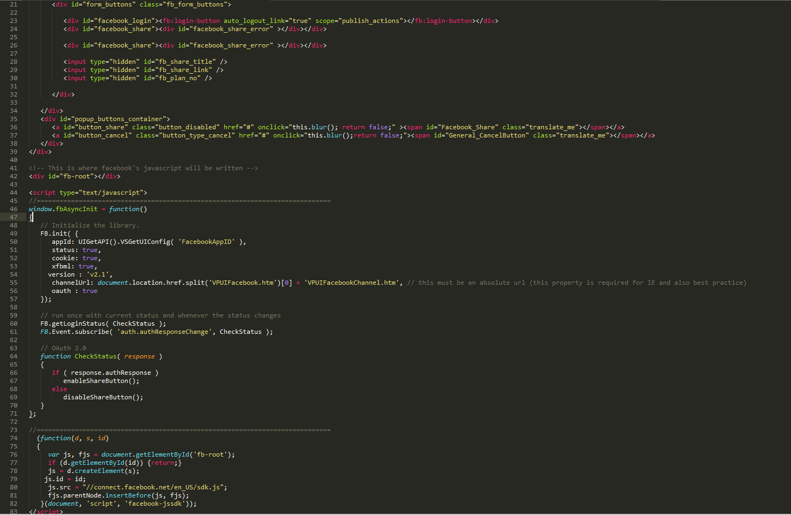Click the response parameter on line 64
791x515 pixels.
pyautogui.click(x=140, y=356)
